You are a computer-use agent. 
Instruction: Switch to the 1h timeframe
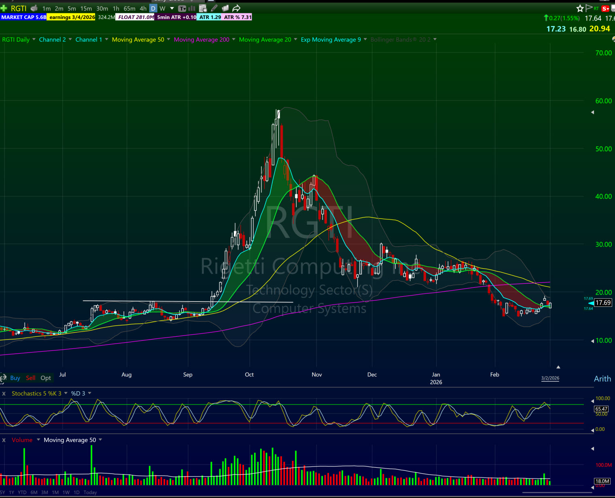(116, 8)
